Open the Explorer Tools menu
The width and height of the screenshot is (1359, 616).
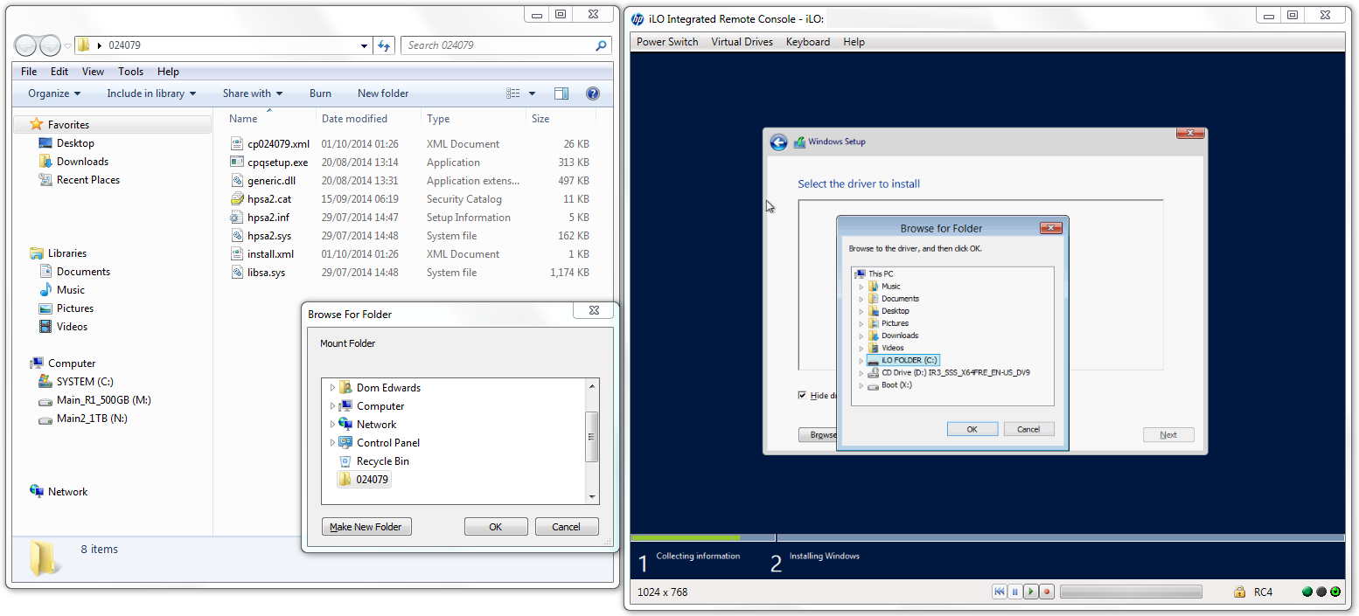click(x=130, y=72)
